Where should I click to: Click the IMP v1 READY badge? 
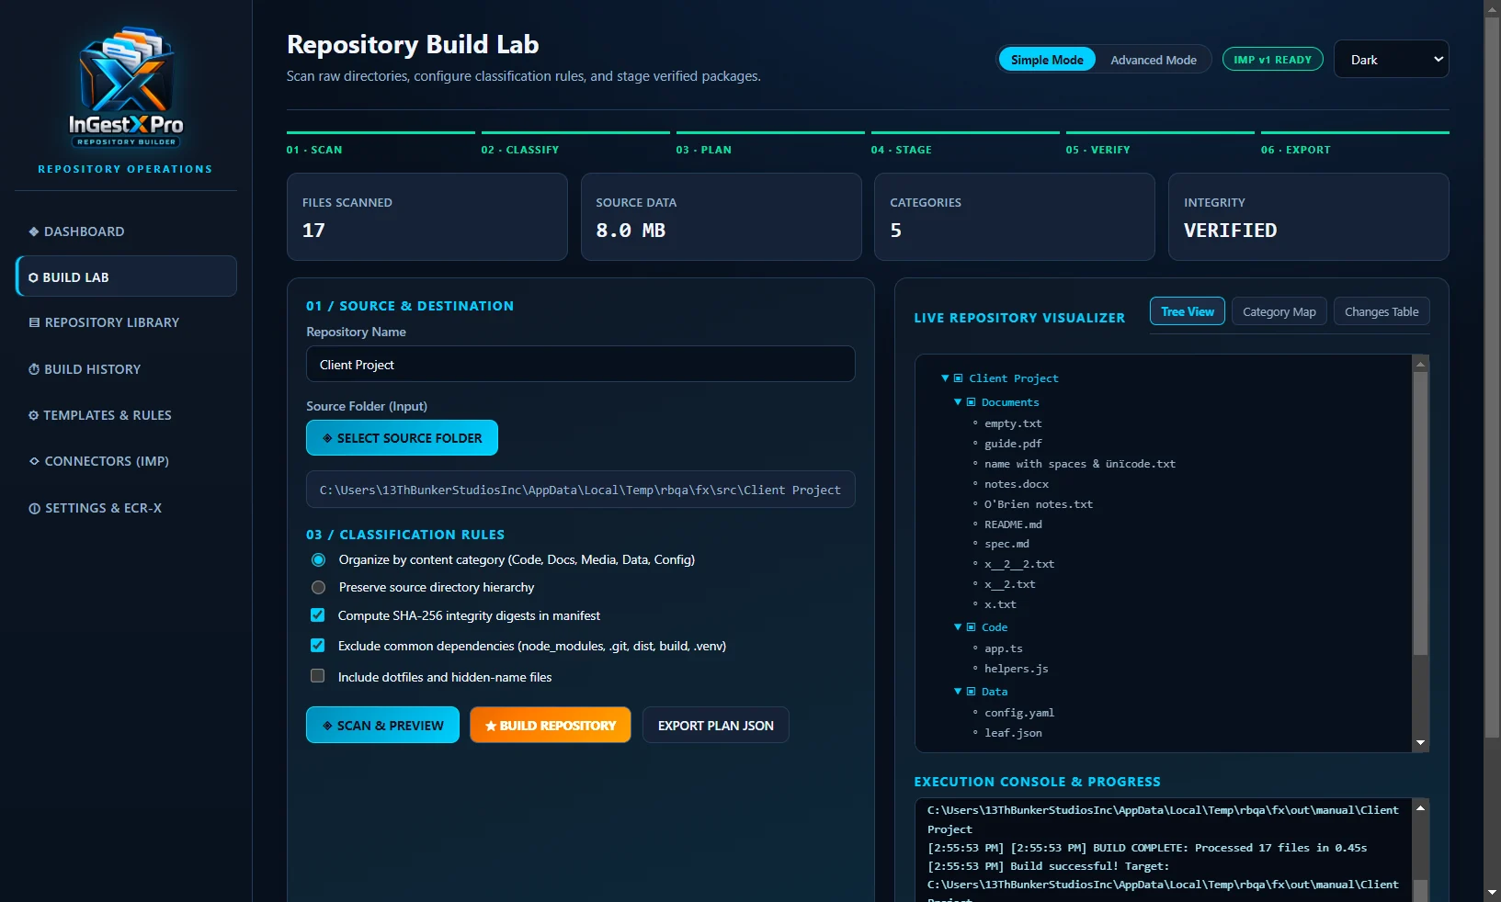pyautogui.click(x=1272, y=60)
